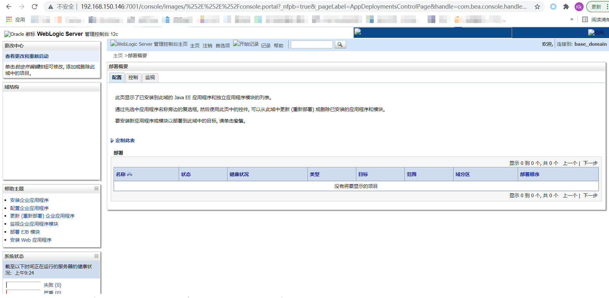Click 主页 in the console toolbar

click(195, 45)
